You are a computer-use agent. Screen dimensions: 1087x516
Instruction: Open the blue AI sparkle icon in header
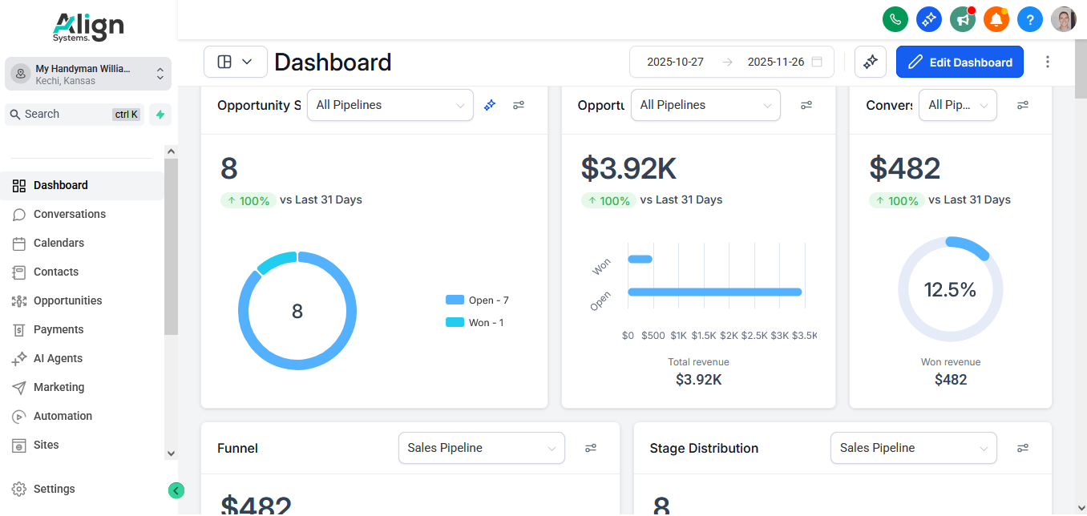(x=928, y=19)
